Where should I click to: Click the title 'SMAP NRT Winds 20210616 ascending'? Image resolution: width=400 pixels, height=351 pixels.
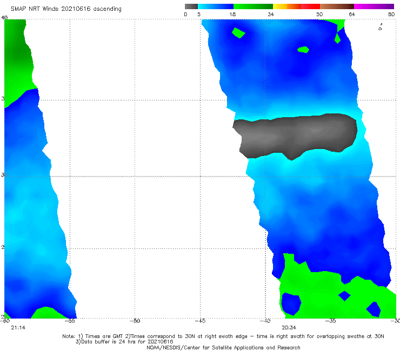click(x=66, y=9)
